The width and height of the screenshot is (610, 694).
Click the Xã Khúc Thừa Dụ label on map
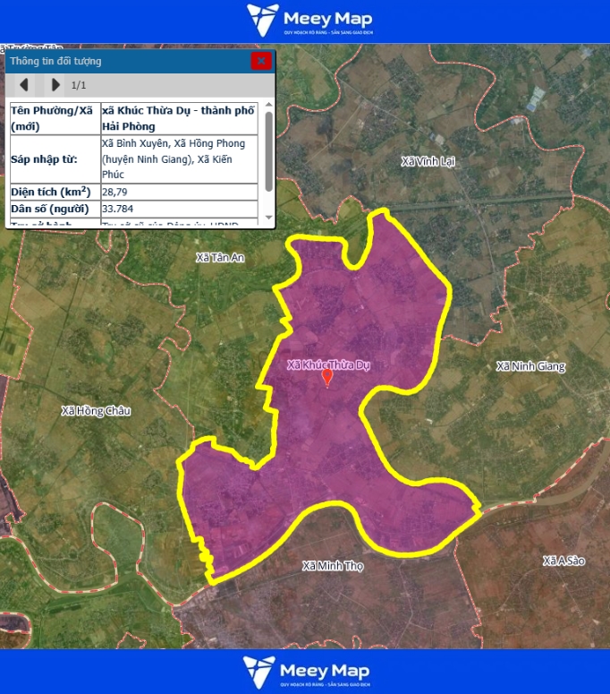coord(328,364)
